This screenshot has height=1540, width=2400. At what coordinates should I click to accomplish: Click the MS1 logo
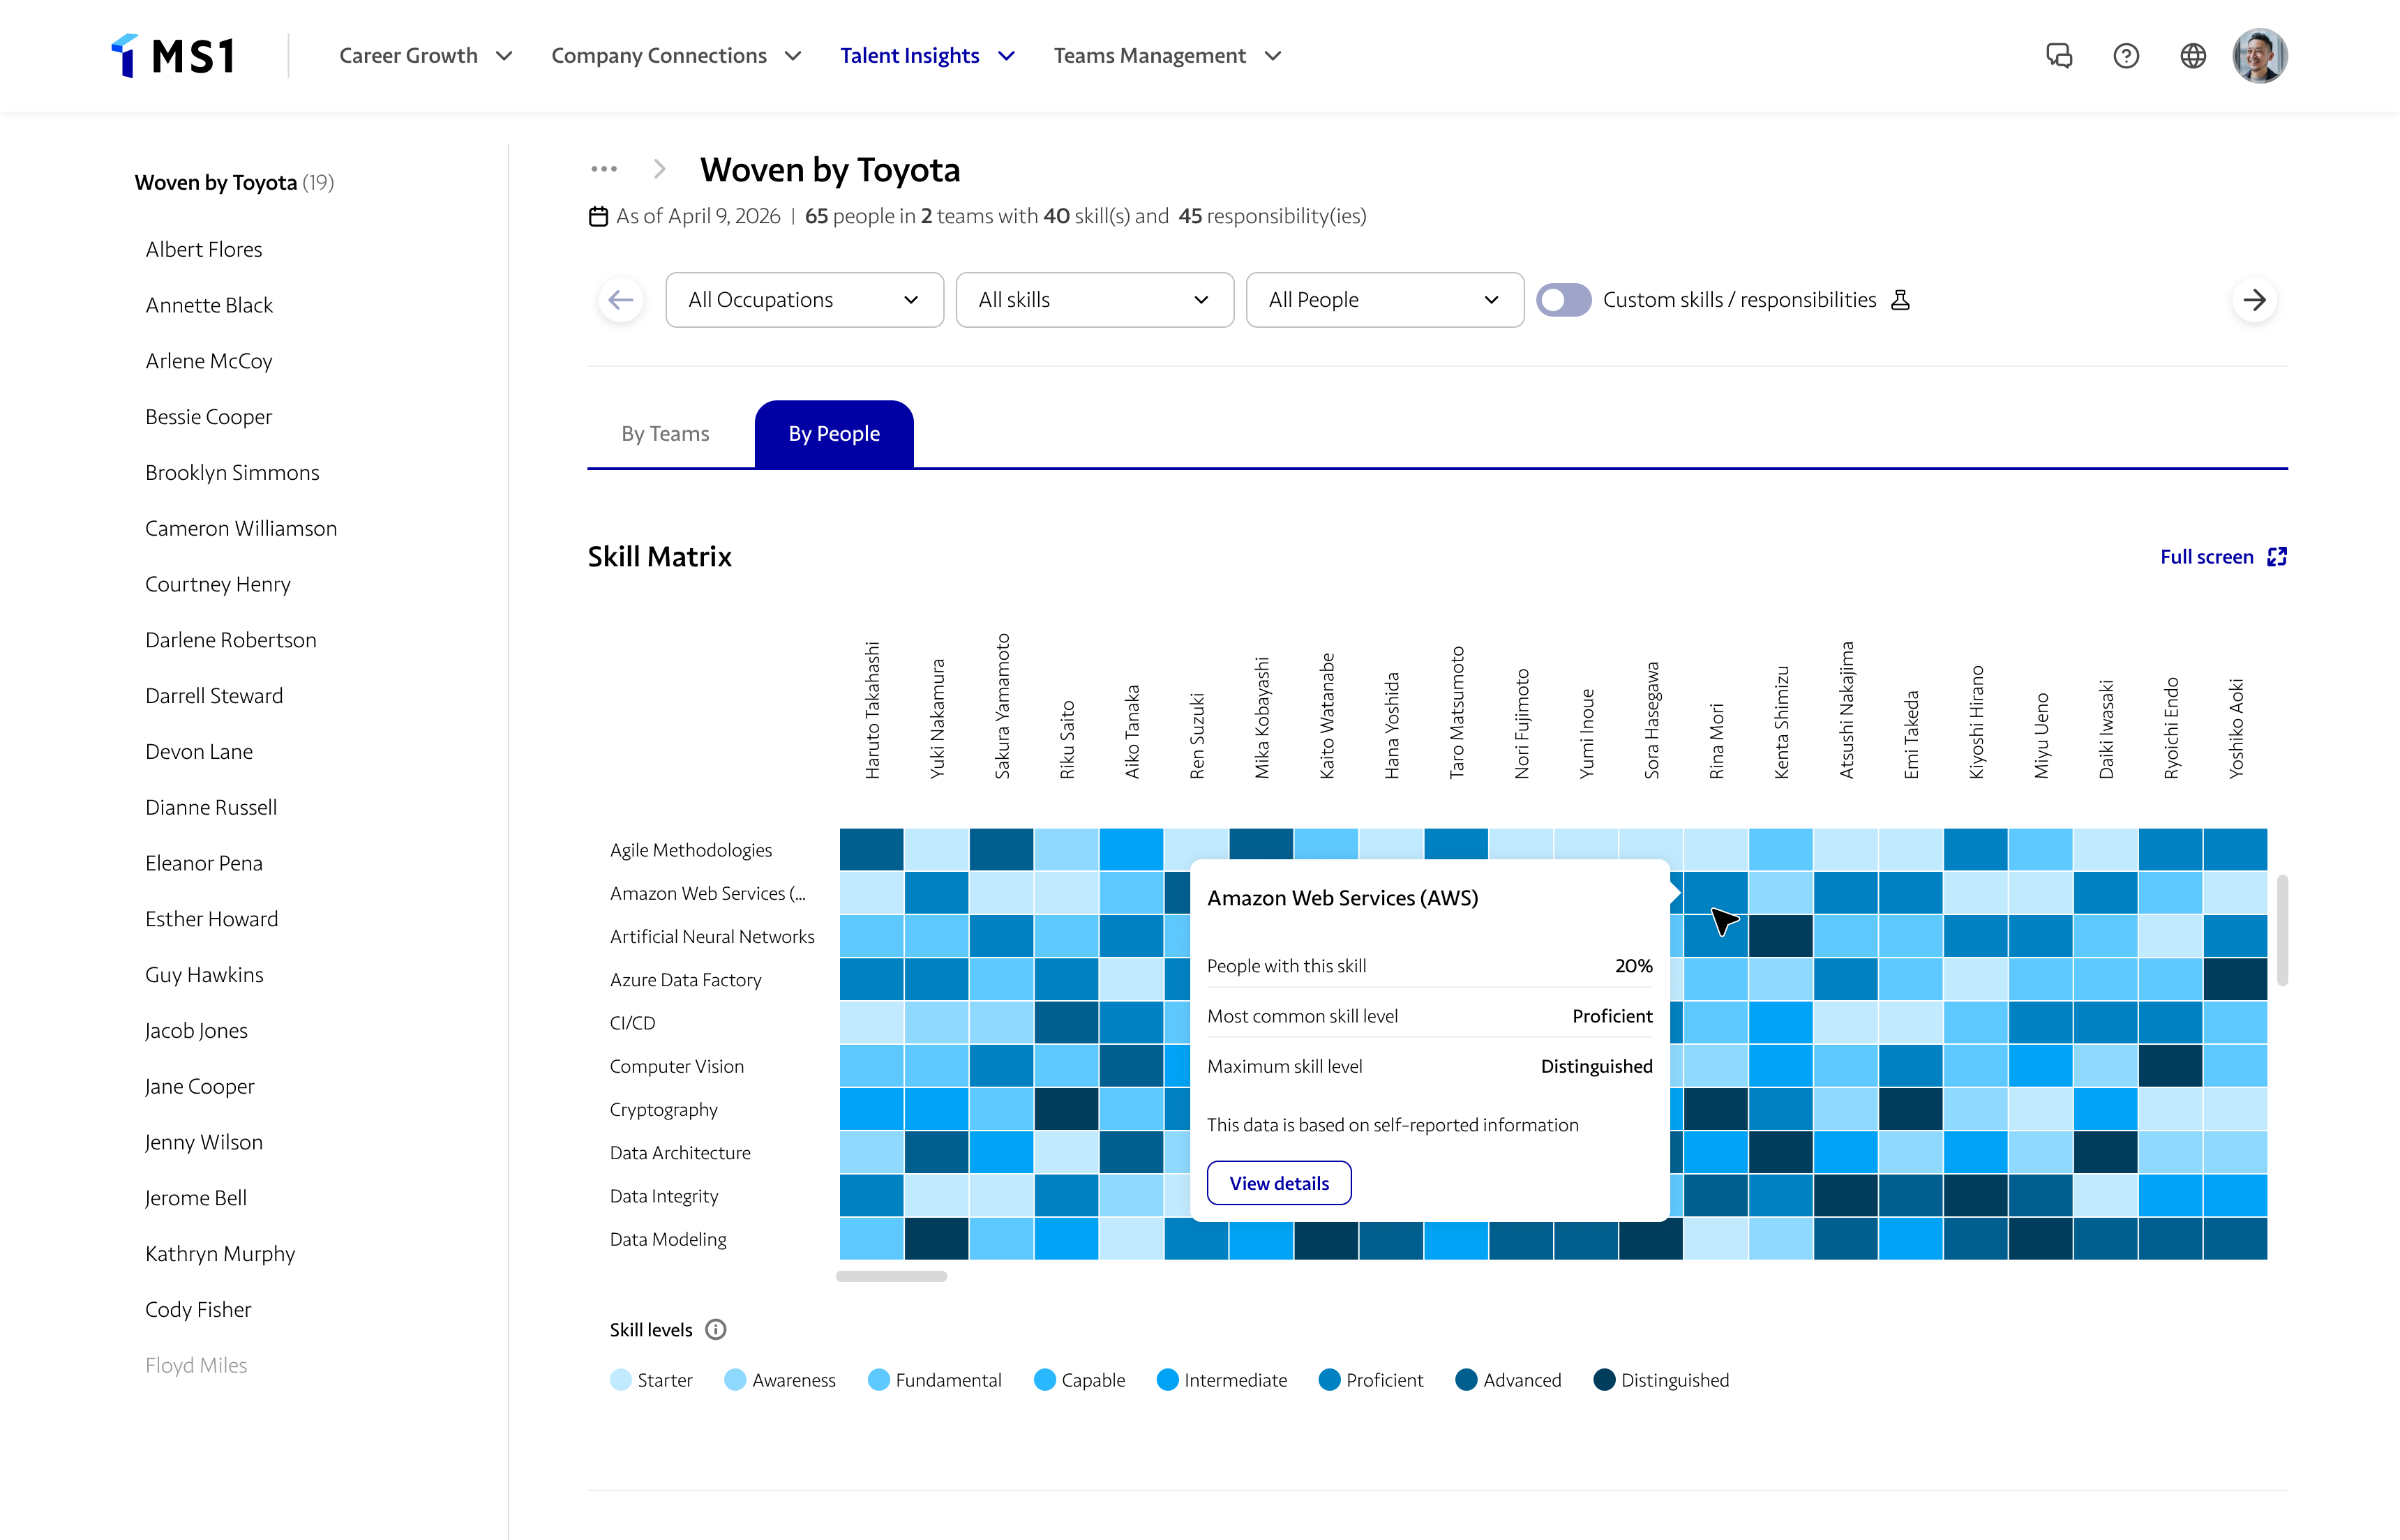(172, 56)
